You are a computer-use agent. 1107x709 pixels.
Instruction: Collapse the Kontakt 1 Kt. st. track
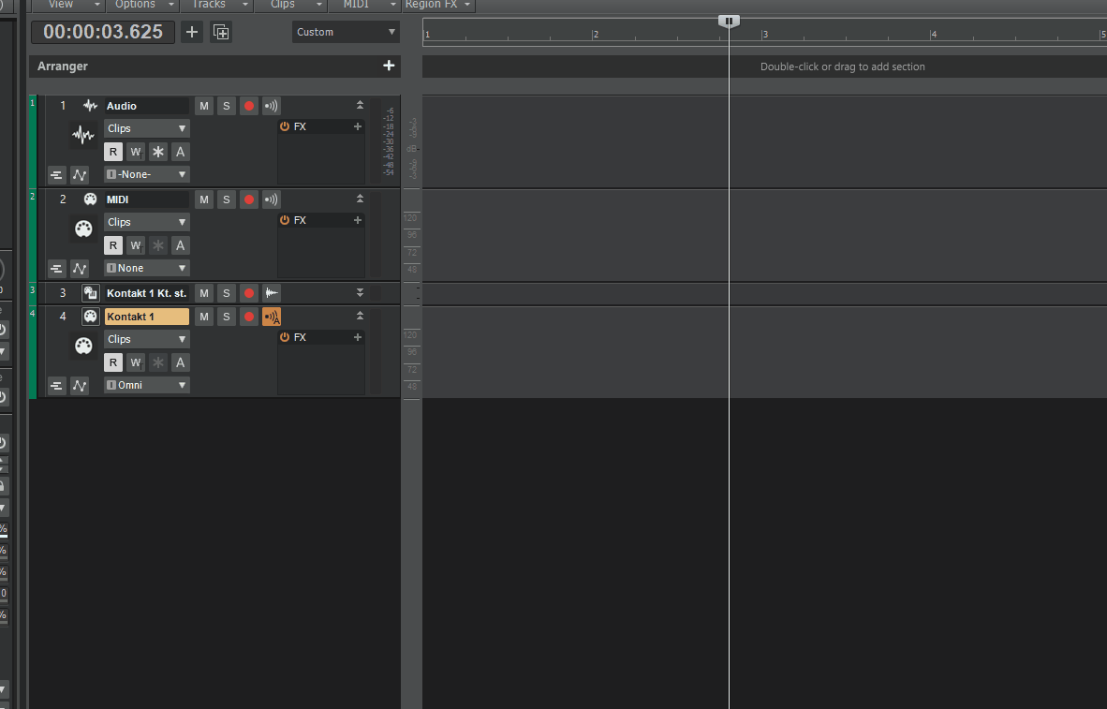(360, 292)
